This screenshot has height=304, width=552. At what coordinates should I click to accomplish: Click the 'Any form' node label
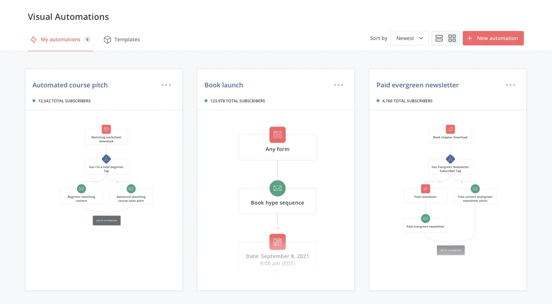277,149
